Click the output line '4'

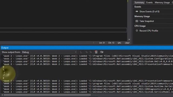[x=4, y=78]
